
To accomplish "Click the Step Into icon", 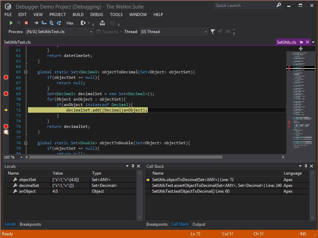I will (43, 23).
